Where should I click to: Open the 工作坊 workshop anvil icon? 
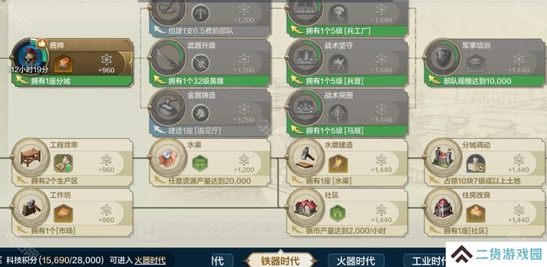pos(30,207)
